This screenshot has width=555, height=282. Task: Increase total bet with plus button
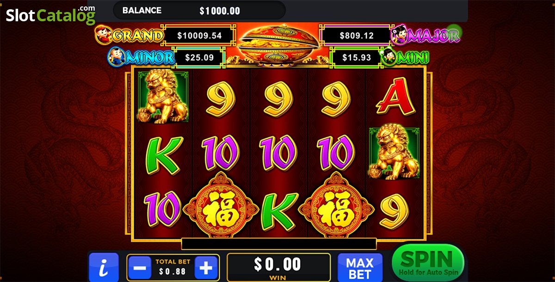206,267
